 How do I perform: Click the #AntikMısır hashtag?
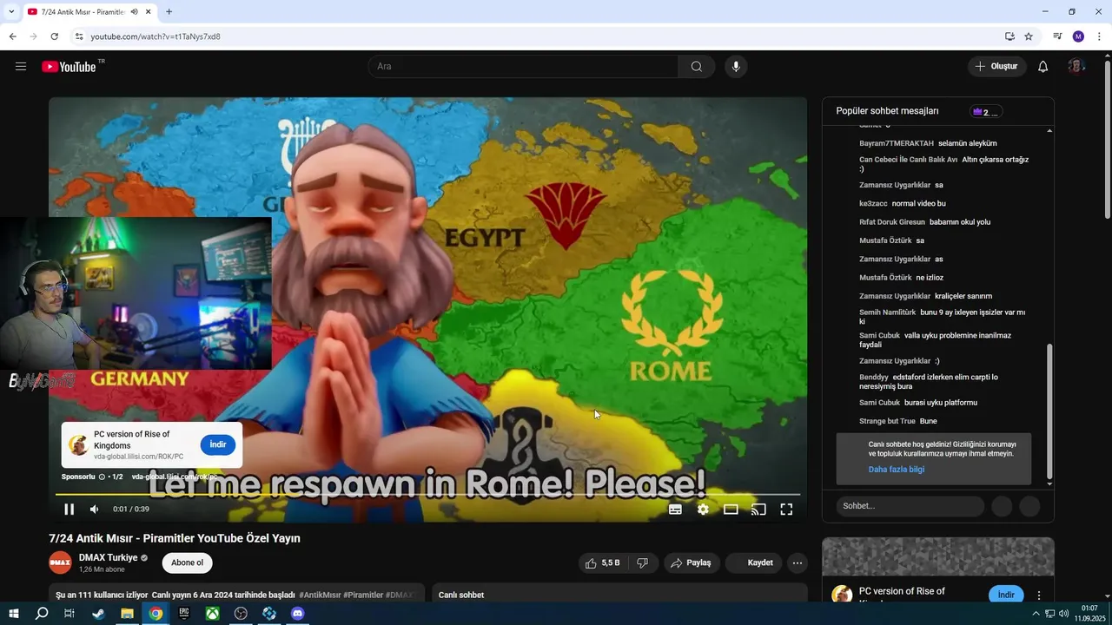click(320, 595)
